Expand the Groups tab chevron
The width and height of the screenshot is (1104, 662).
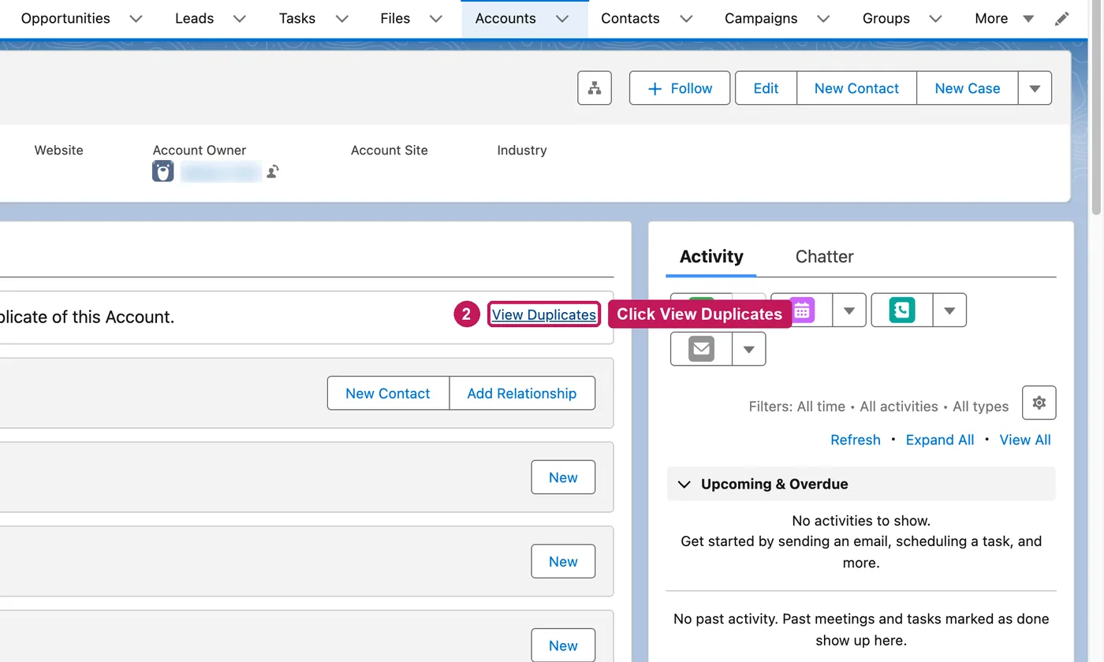coord(935,19)
